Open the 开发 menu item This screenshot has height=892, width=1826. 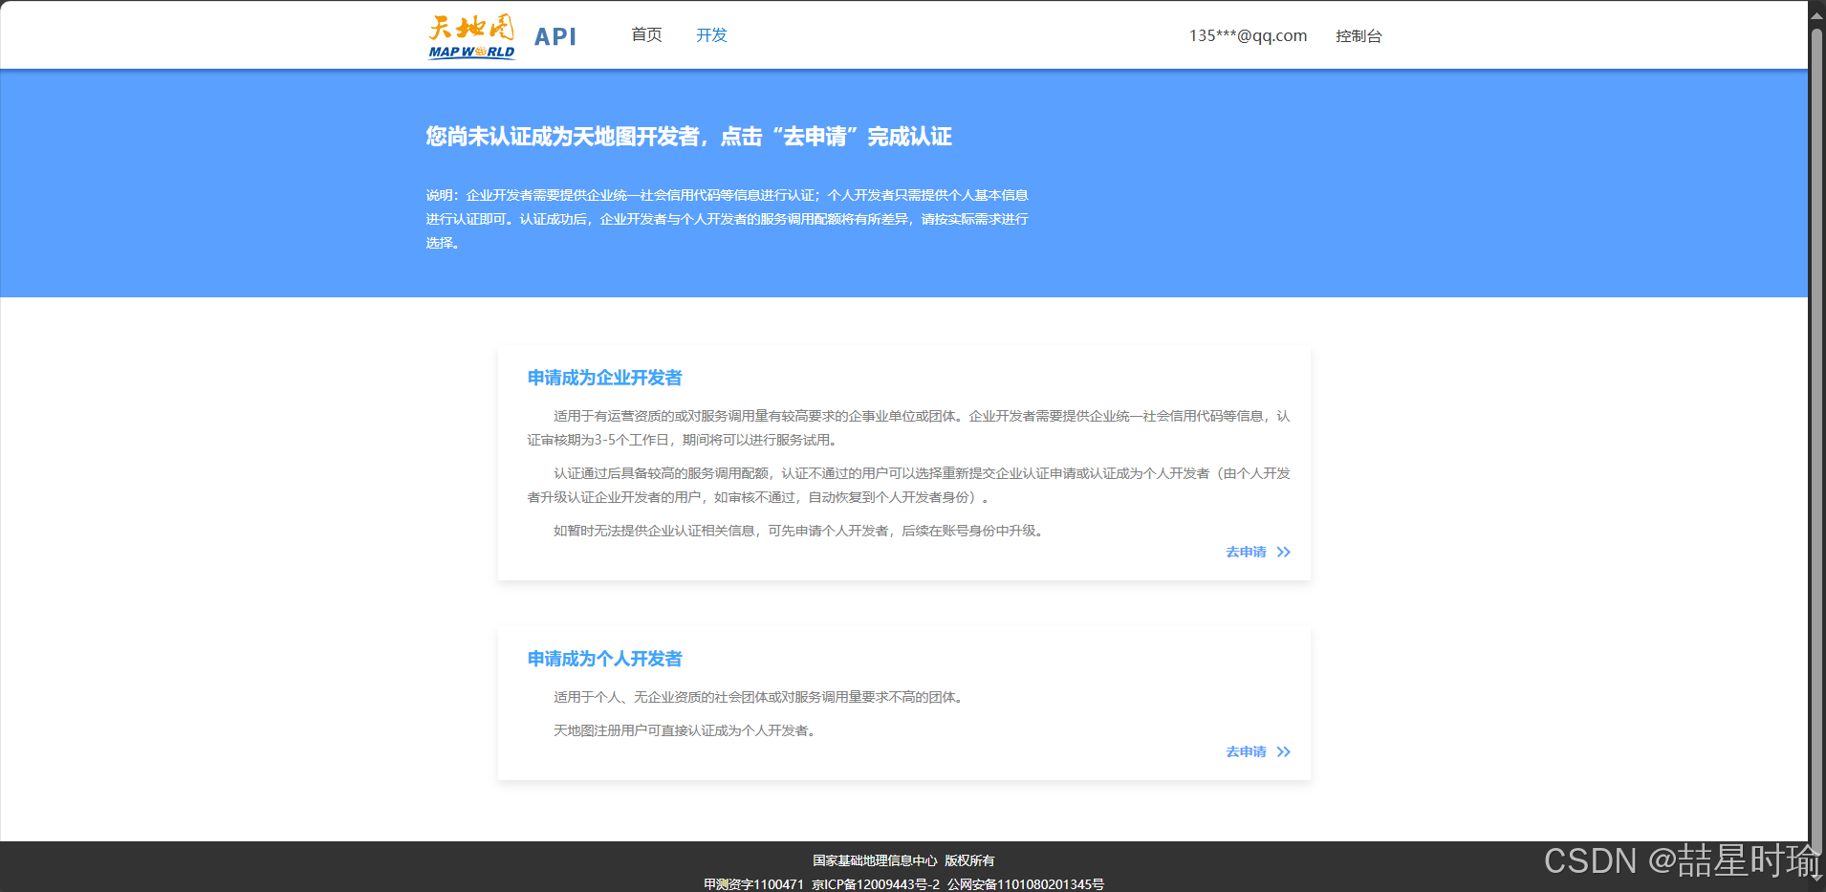[x=711, y=35]
